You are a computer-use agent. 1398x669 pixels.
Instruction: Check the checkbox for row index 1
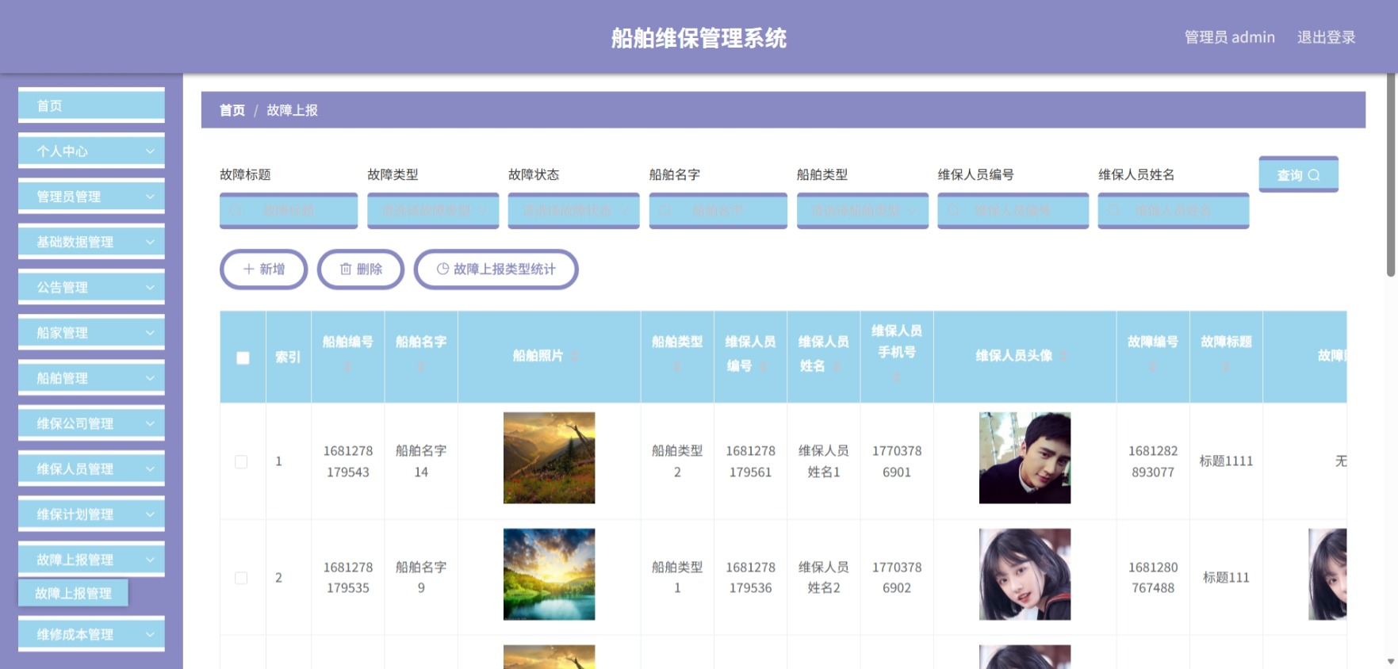click(241, 461)
